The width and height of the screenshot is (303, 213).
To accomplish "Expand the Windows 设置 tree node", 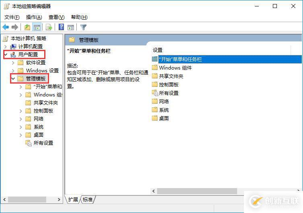I will 13,71.
